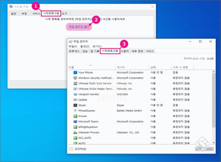The width and height of the screenshot is (221, 162).
Task: Click the Your Phone app icon
Action: pos(75,73)
